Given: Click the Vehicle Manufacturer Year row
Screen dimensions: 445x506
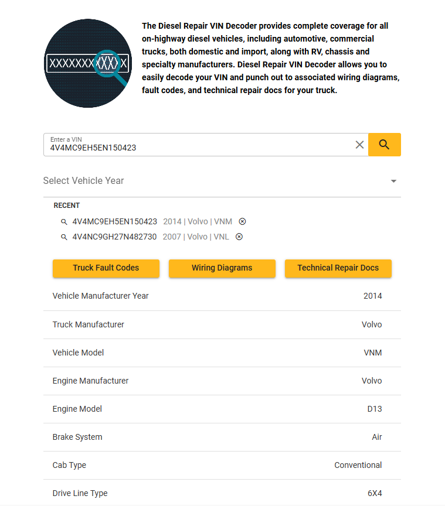Looking at the screenshot, I should [x=222, y=296].
